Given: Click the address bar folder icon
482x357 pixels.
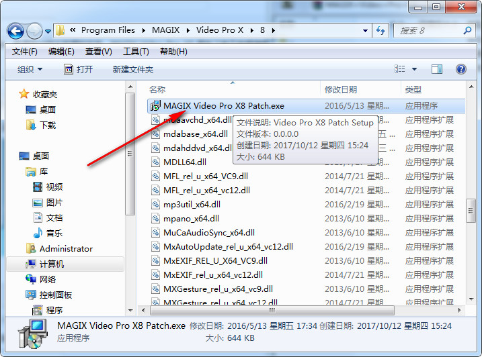Looking at the screenshot, I should pyautogui.click(x=61, y=30).
